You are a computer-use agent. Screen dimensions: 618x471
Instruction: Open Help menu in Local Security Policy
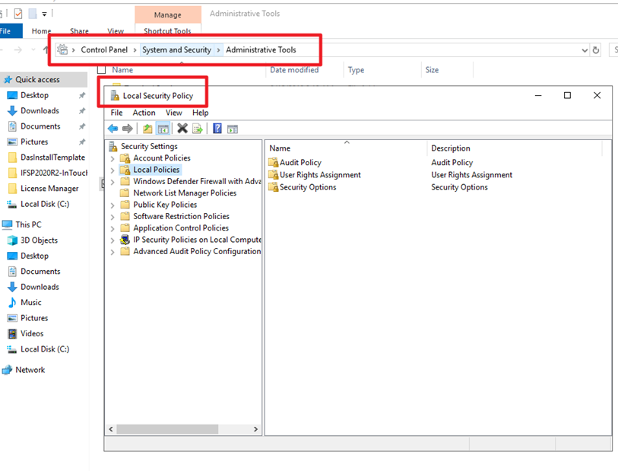click(200, 113)
